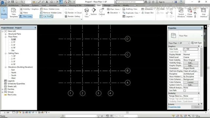Open the Massing & Site tab
Viewport: 210px width, 118px height.
coord(75,5)
